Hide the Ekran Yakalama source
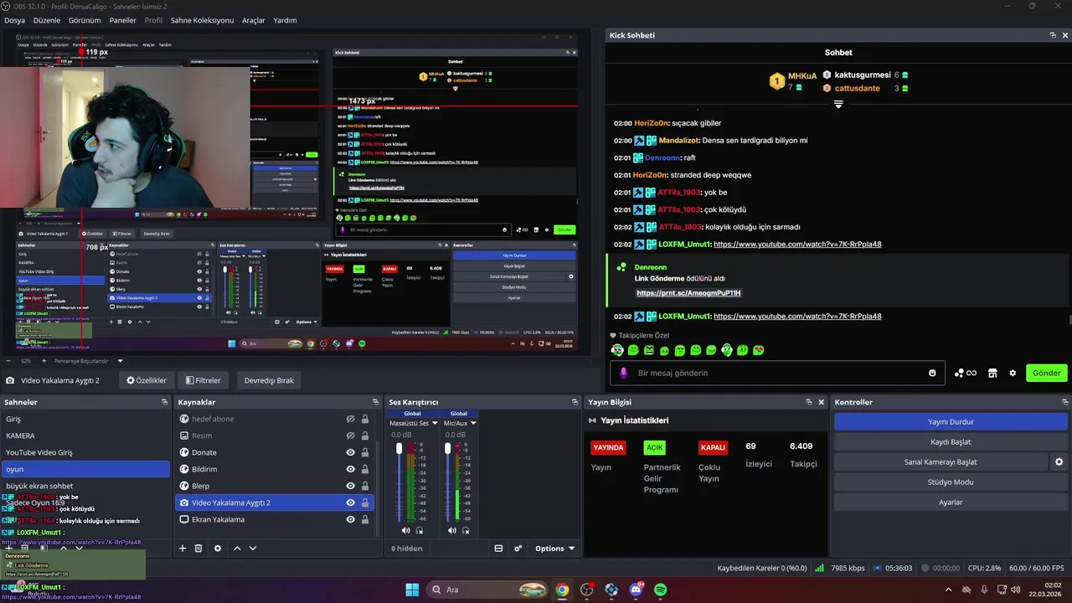This screenshot has height=603, width=1072. coord(351,519)
